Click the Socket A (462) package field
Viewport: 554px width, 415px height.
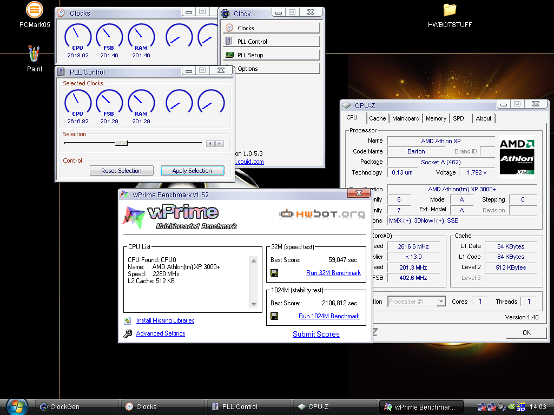click(441, 162)
